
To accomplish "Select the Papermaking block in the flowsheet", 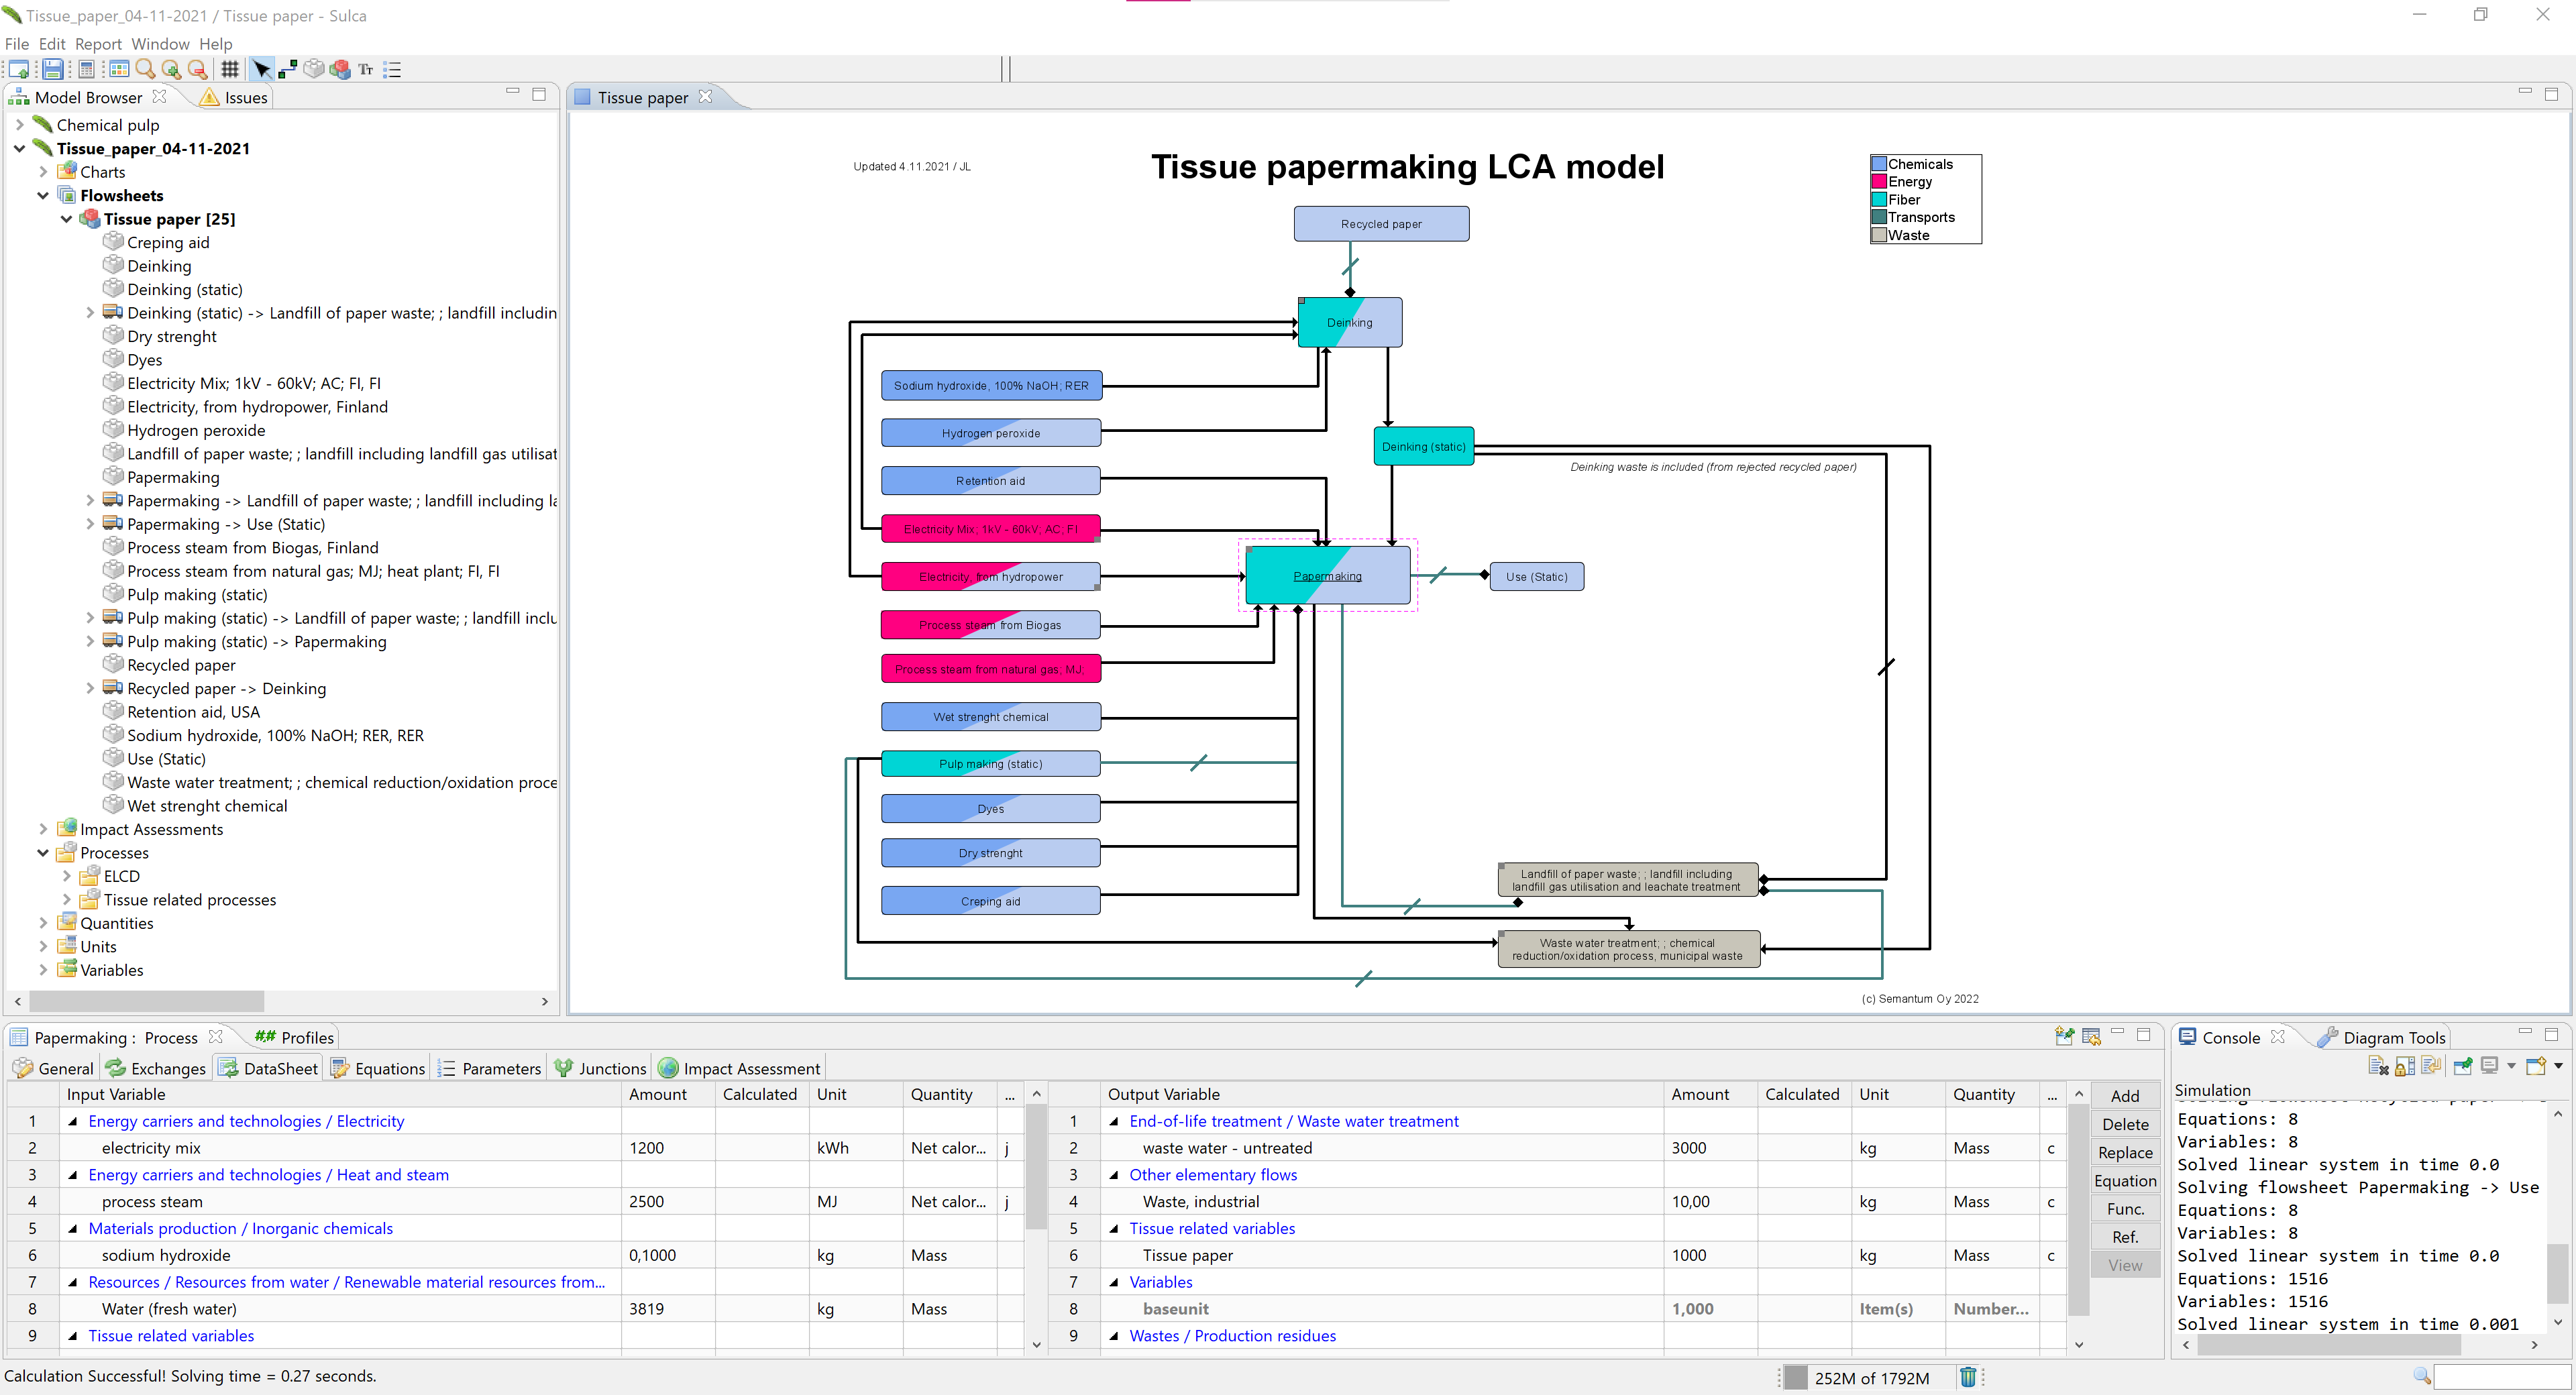I will point(1327,575).
